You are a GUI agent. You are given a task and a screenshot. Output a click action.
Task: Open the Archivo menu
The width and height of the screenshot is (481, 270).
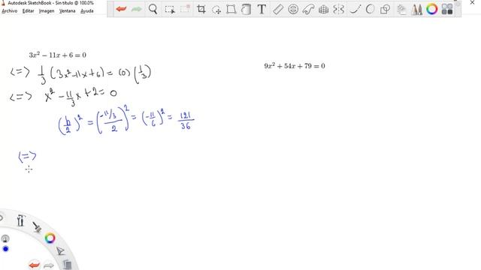[10, 11]
